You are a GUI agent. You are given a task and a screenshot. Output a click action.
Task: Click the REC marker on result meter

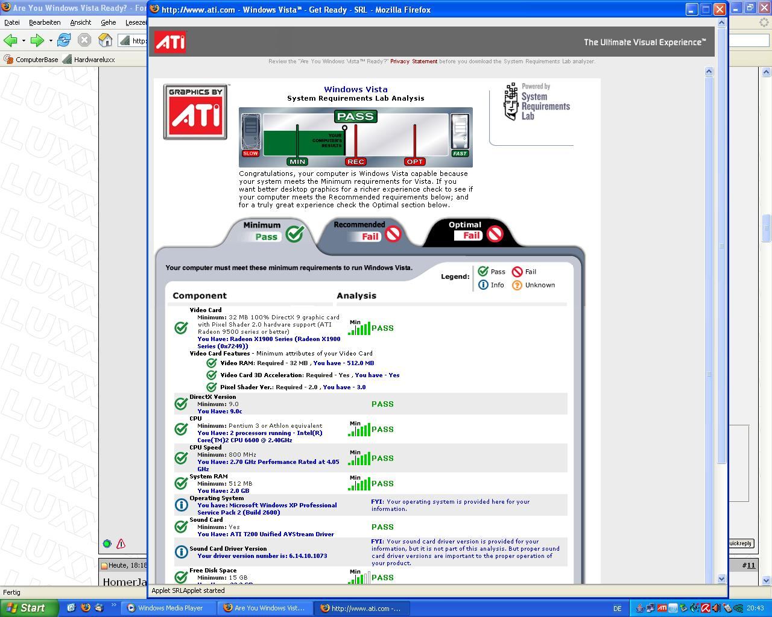[356, 161]
